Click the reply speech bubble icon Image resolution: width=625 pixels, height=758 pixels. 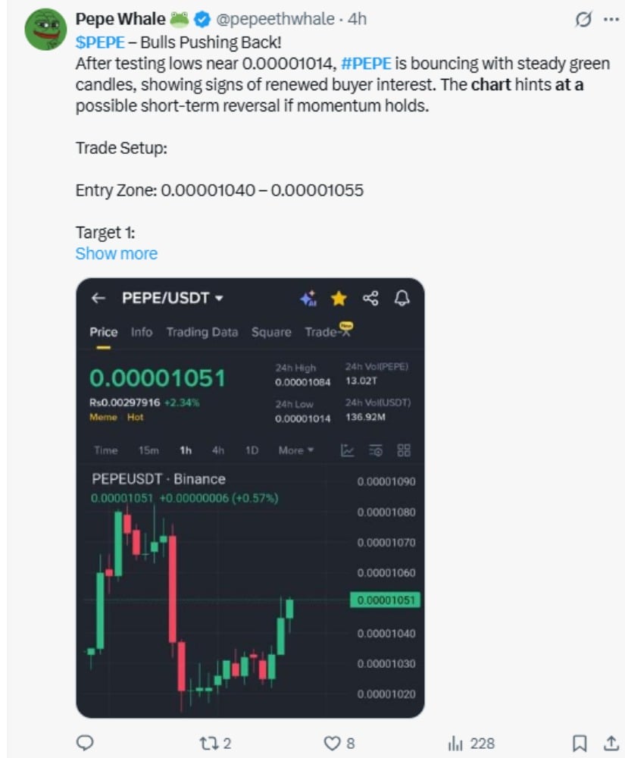tap(86, 743)
